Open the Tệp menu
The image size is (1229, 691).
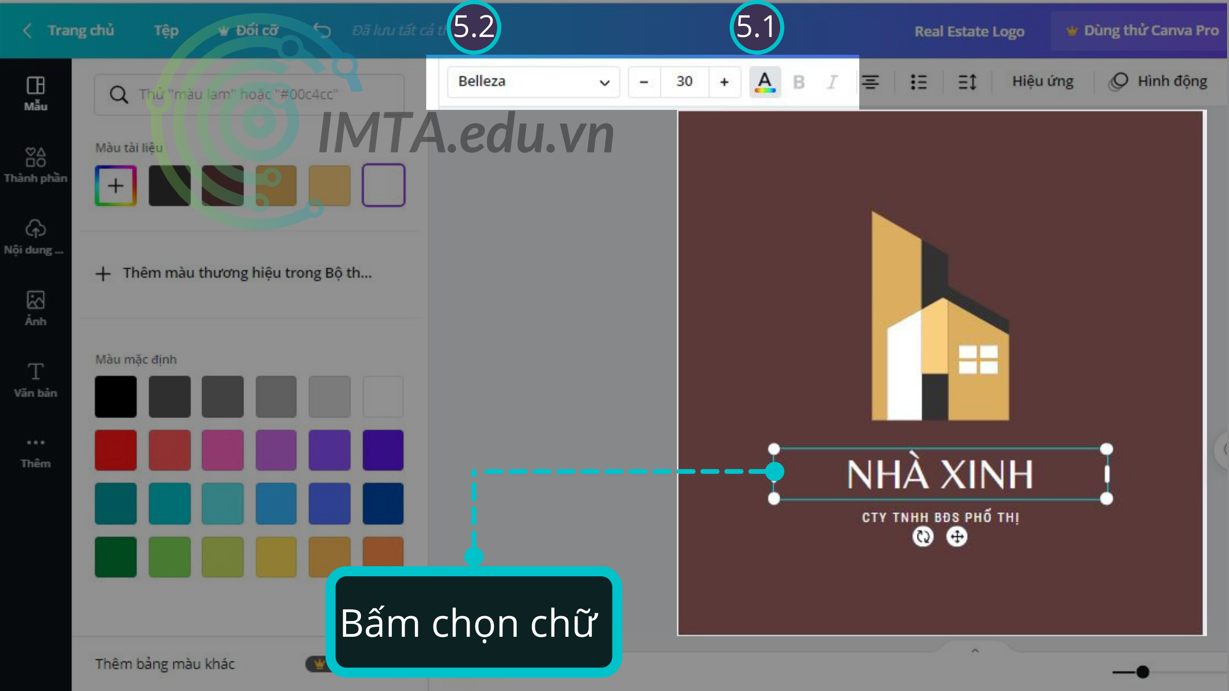tap(166, 31)
